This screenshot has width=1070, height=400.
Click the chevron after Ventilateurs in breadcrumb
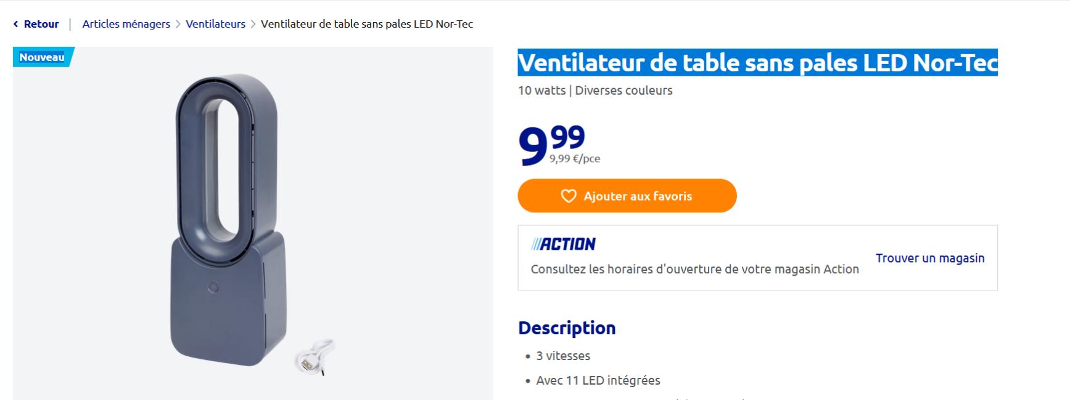coord(253,23)
